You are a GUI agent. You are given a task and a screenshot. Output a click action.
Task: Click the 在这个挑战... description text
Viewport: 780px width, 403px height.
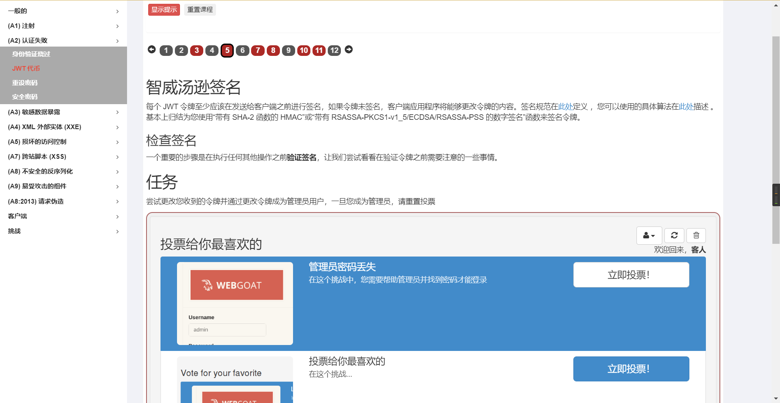[x=330, y=374]
